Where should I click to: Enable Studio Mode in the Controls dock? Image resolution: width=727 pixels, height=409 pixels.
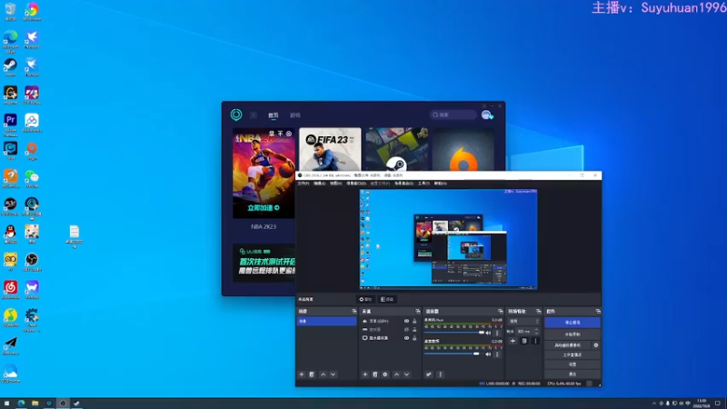click(573, 354)
